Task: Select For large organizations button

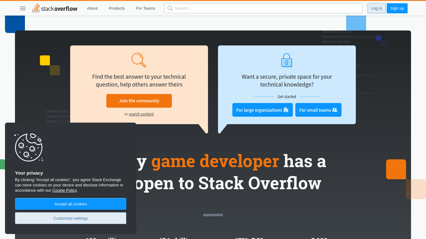Action: pyautogui.click(x=263, y=110)
